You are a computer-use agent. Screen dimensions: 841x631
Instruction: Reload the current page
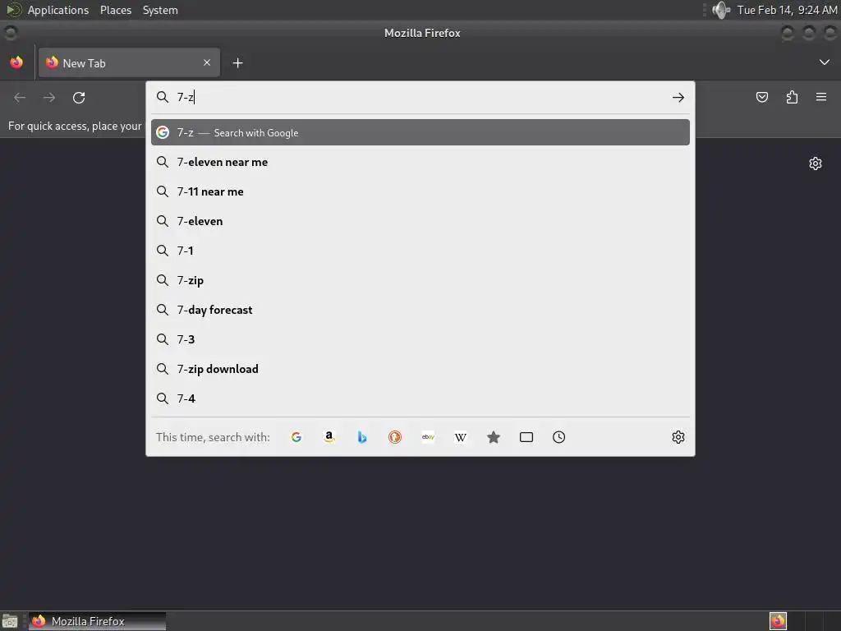(79, 98)
